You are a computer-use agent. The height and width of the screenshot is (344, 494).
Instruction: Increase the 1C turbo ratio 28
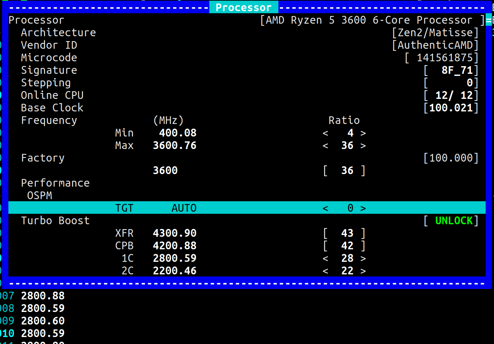(x=363, y=258)
